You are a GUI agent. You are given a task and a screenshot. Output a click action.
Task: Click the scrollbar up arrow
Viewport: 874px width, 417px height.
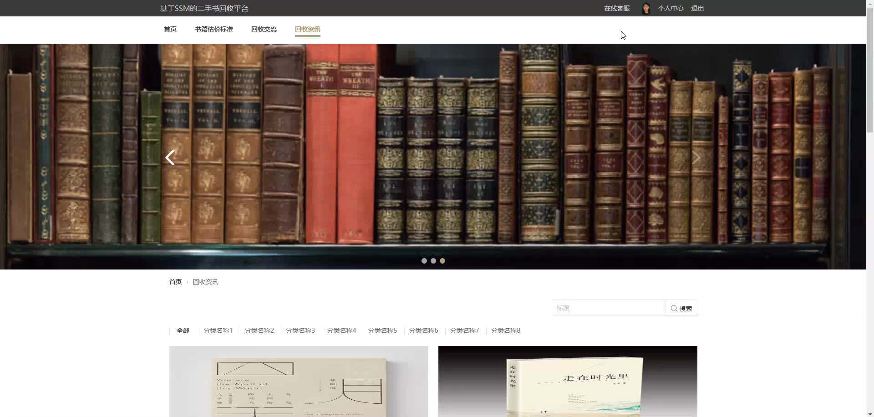(x=870, y=4)
